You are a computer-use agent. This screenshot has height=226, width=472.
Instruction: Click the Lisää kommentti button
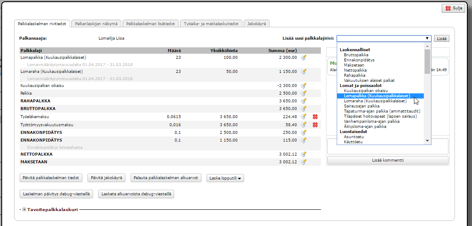pyautogui.click(x=388, y=160)
